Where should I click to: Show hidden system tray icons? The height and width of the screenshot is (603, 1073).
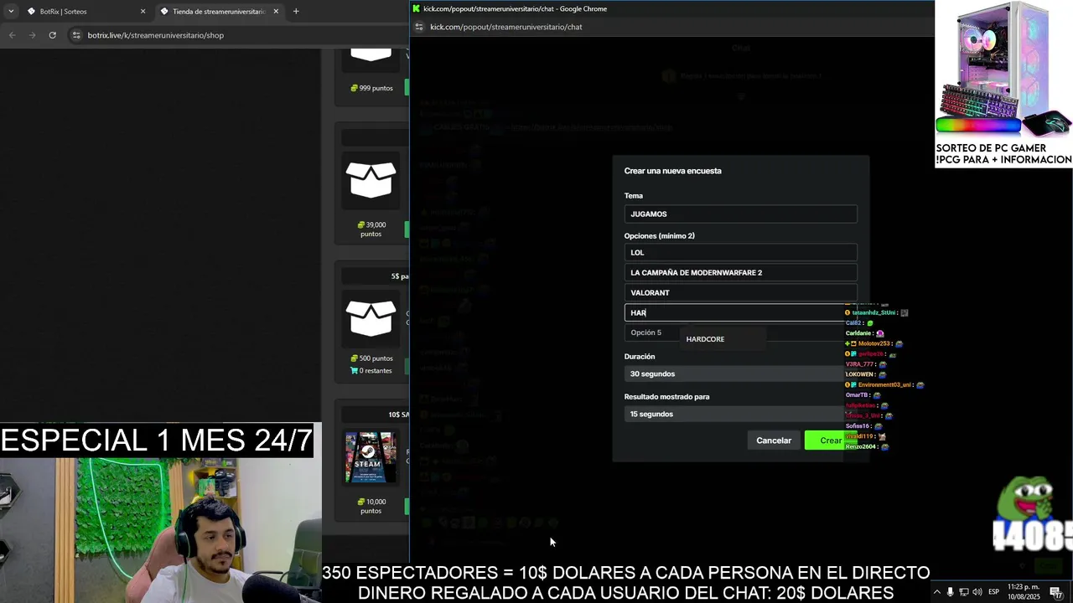[x=937, y=592]
